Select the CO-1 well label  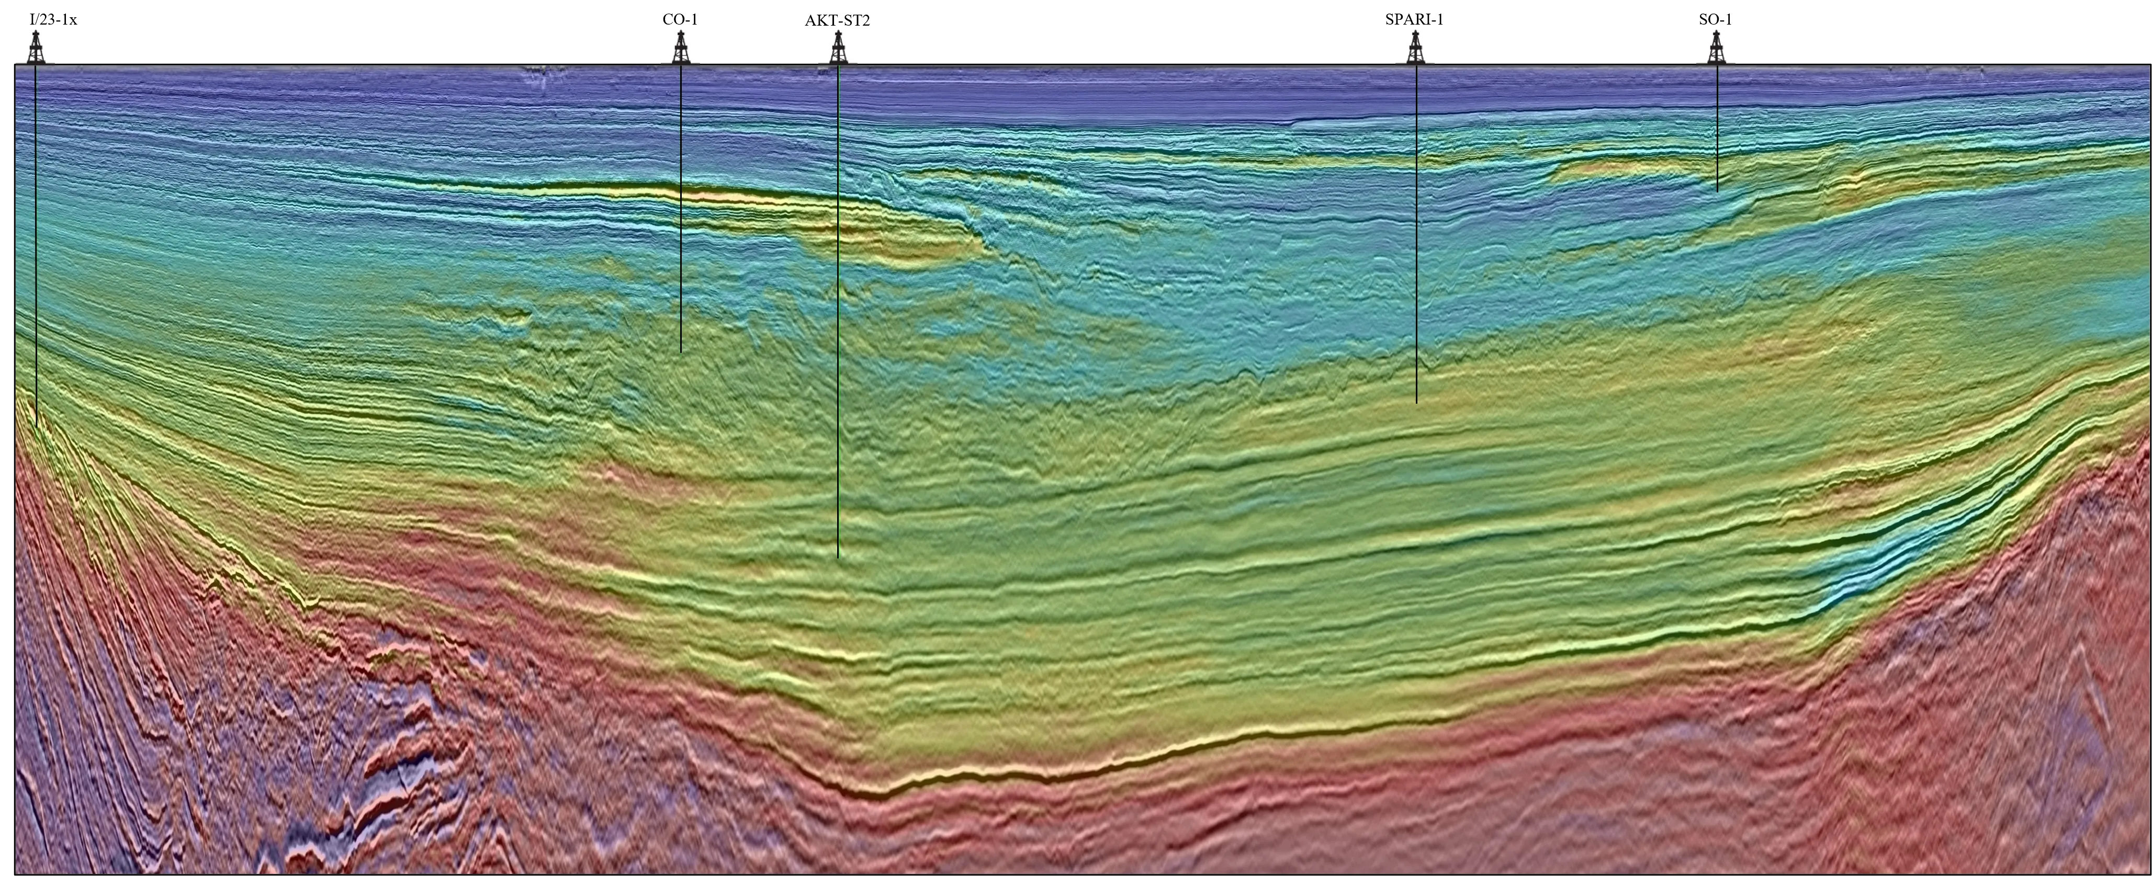[680, 19]
